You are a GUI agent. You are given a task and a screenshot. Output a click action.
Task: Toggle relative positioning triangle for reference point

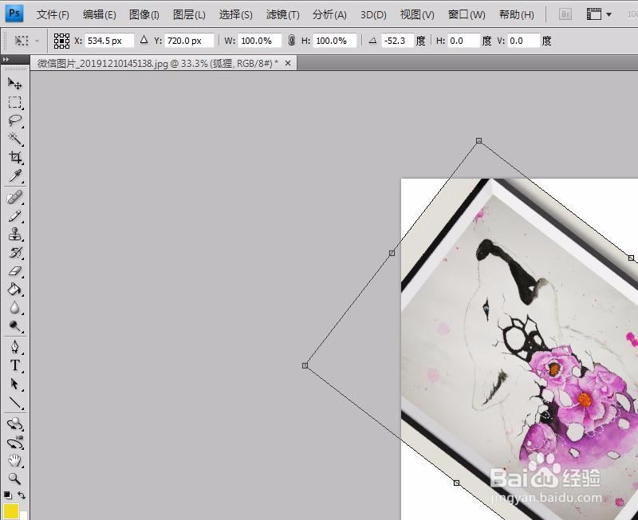pyautogui.click(x=144, y=40)
